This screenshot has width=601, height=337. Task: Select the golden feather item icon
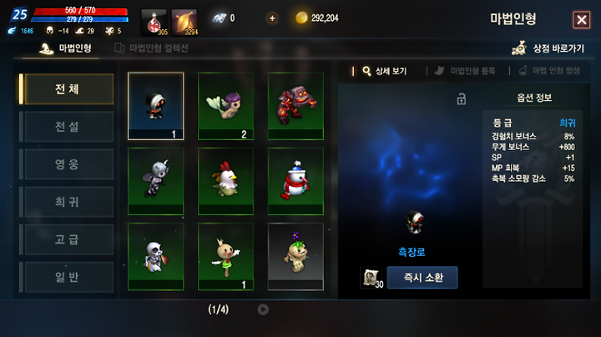tap(184, 23)
